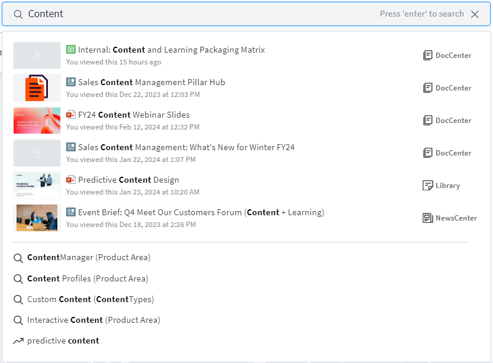Click the search icon beside Interactive Content suggestion
493x363 pixels.
(x=18, y=320)
